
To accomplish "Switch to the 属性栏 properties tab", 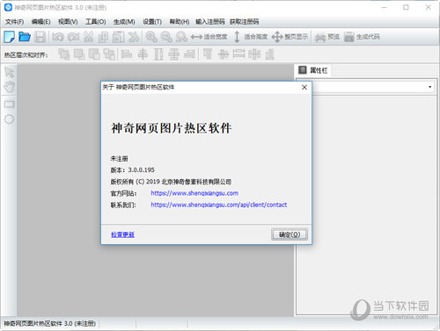I will (313, 70).
